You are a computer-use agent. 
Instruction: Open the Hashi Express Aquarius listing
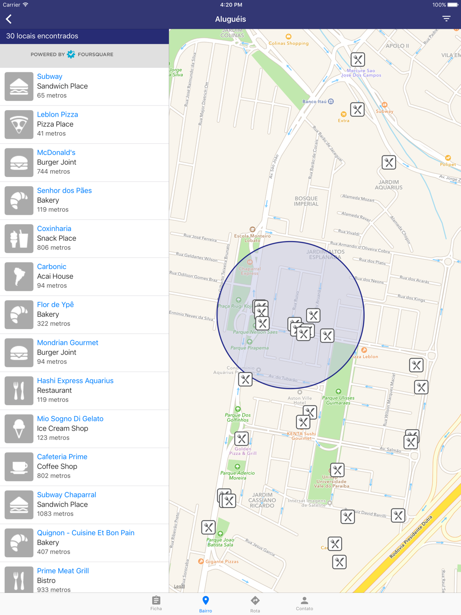[x=84, y=390]
